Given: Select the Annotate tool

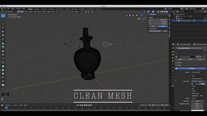Looking at the screenshot, I should coord(3,39).
